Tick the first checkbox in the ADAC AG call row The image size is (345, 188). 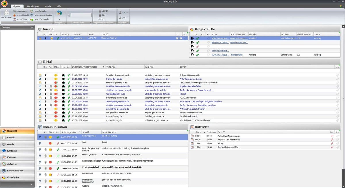[x=177, y=38]
